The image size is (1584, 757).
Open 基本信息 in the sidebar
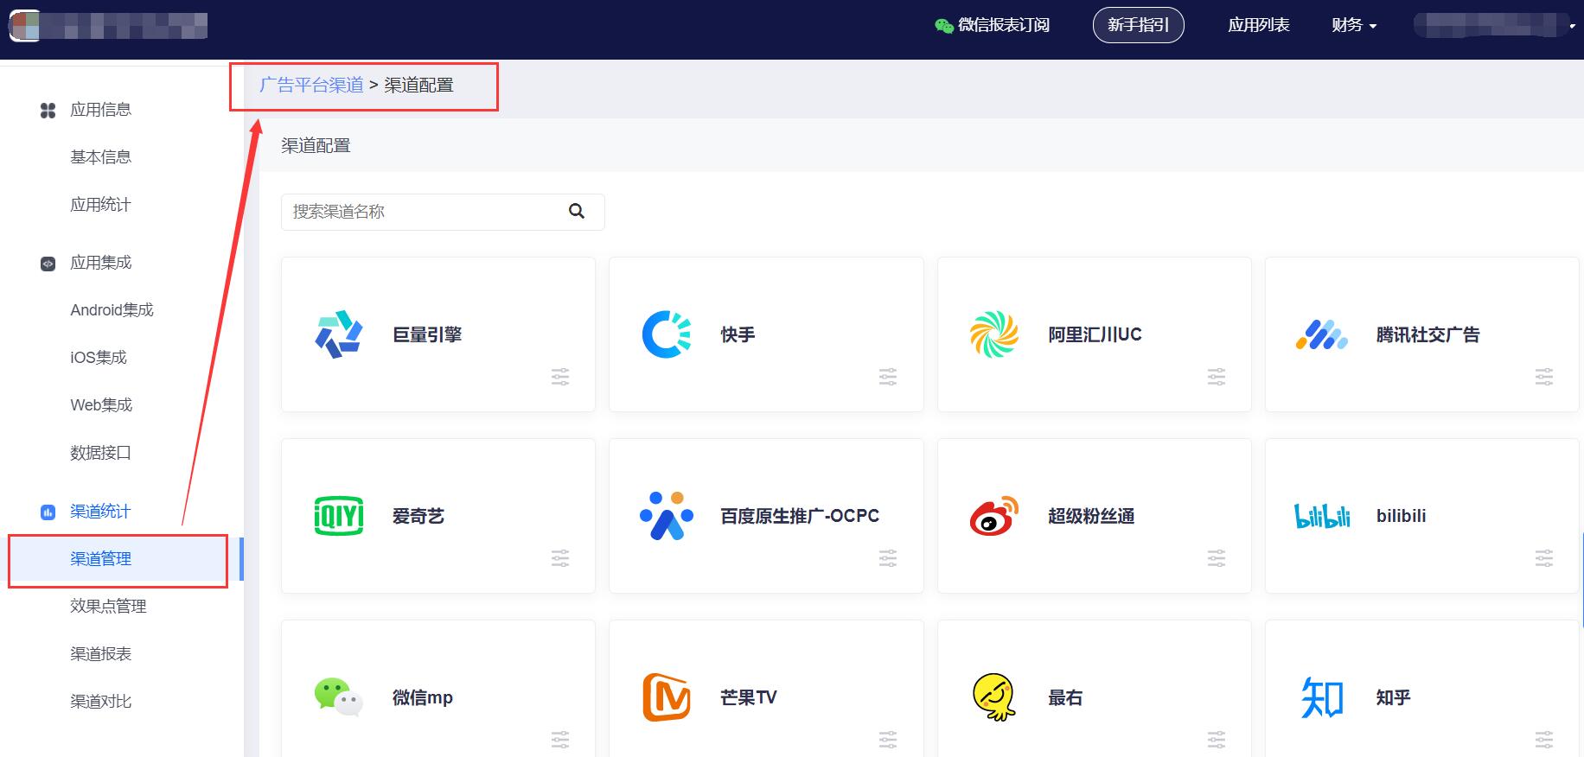click(100, 157)
